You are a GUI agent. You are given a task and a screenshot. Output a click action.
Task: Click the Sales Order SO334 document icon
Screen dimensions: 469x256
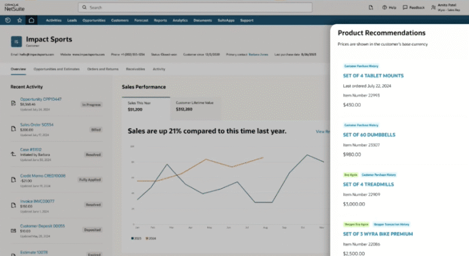(13, 129)
